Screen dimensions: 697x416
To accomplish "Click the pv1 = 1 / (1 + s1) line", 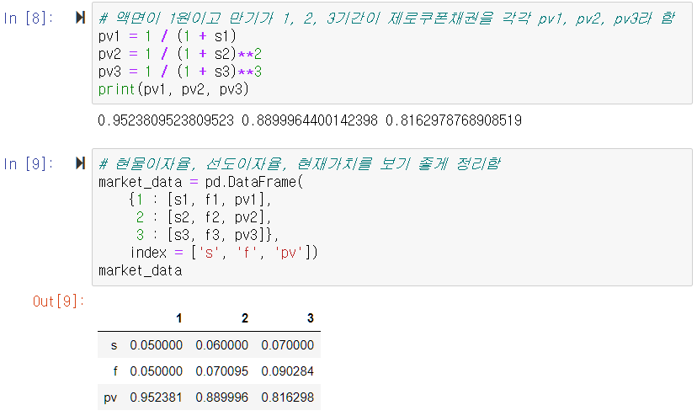I will click(x=168, y=36).
